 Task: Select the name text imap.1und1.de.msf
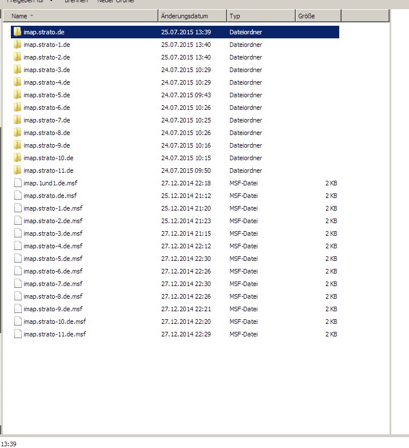[x=50, y=183]
